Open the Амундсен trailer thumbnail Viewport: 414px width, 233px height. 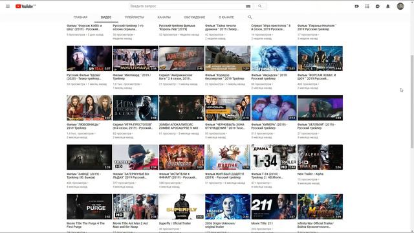(274, 58)
